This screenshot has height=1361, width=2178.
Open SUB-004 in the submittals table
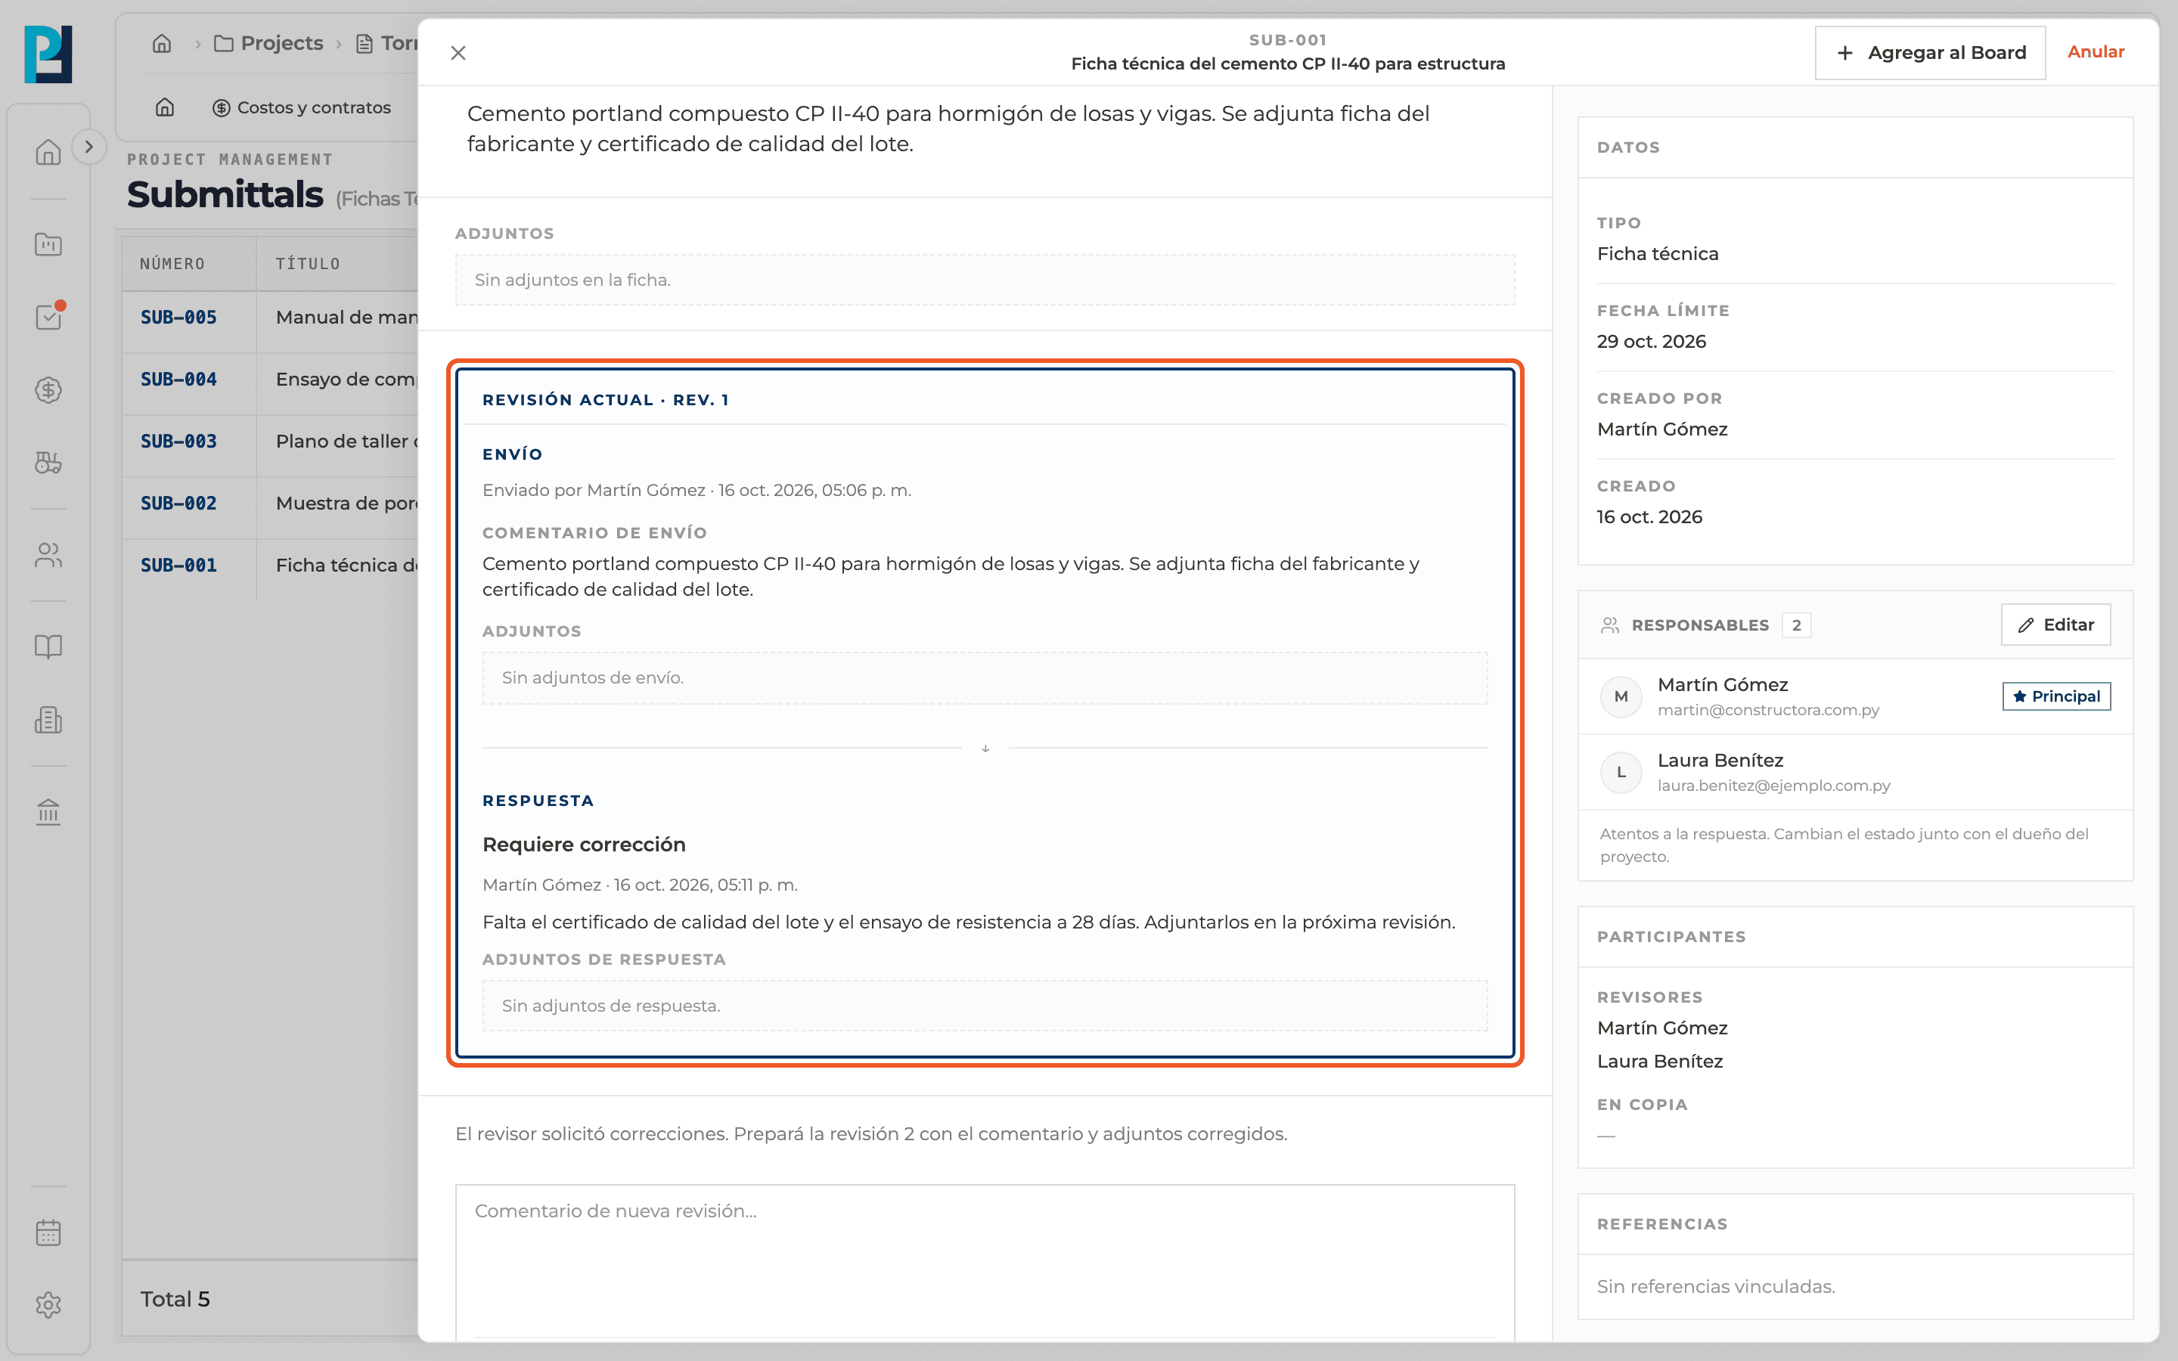pyautogui.click(x=178, y=379)
